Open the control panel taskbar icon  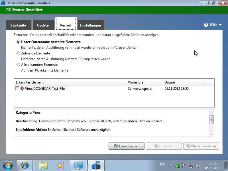pyautogui.click(x=78, y=166)
